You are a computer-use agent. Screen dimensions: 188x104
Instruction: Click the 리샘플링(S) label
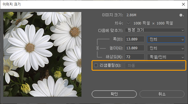click(110, 66)
